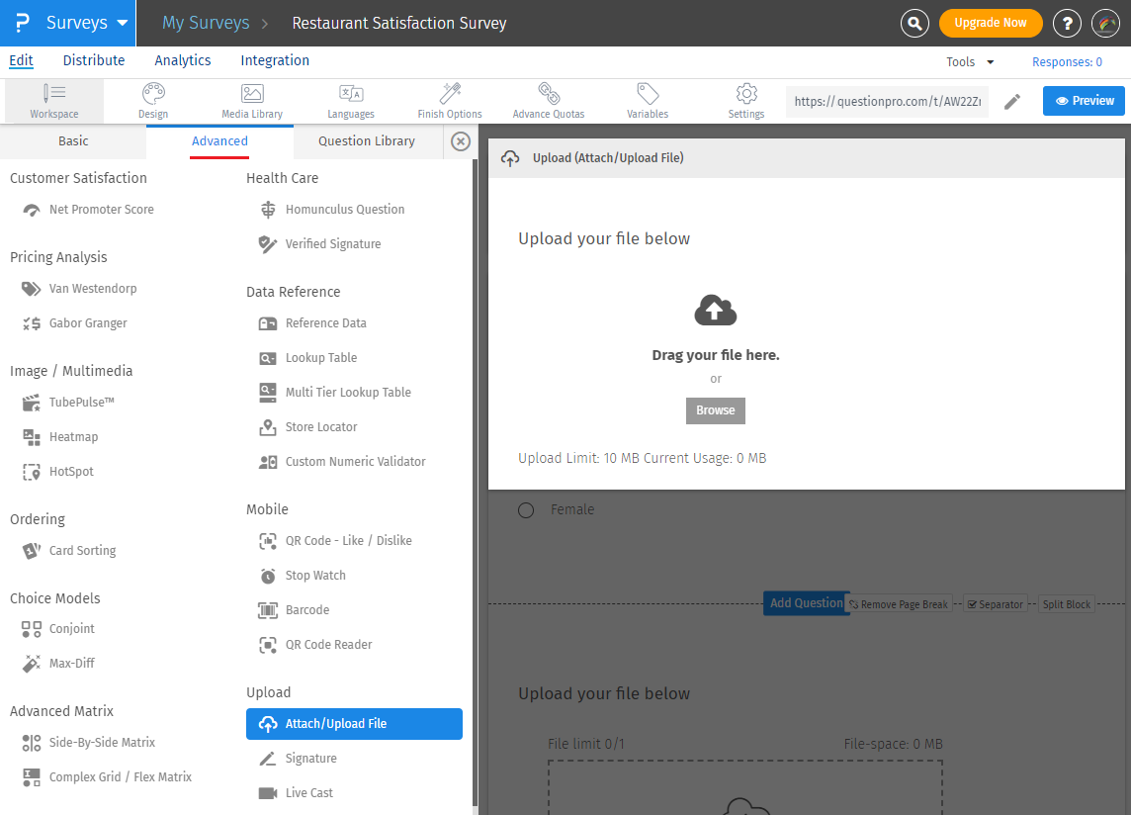
Task: Close the question type panel
Action: click(460, 141)
